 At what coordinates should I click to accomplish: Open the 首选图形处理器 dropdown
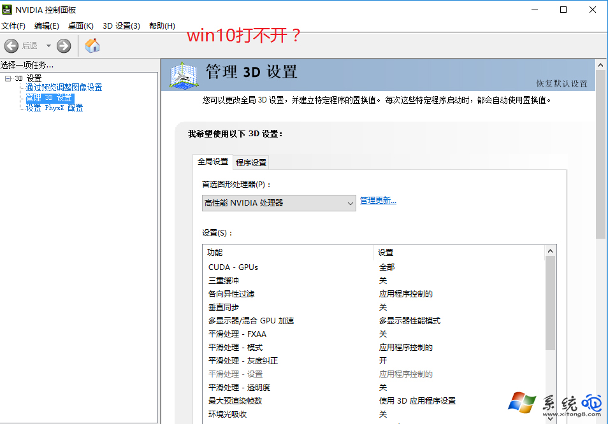[350, 202]
